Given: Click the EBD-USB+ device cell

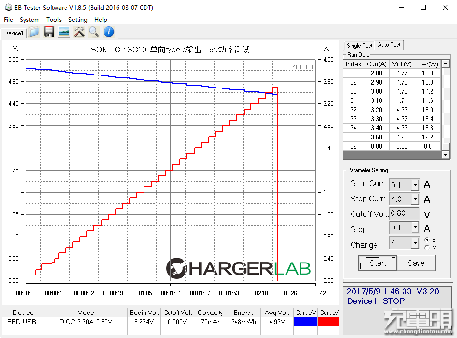Looking at the screenshot, I should [23, 322].
